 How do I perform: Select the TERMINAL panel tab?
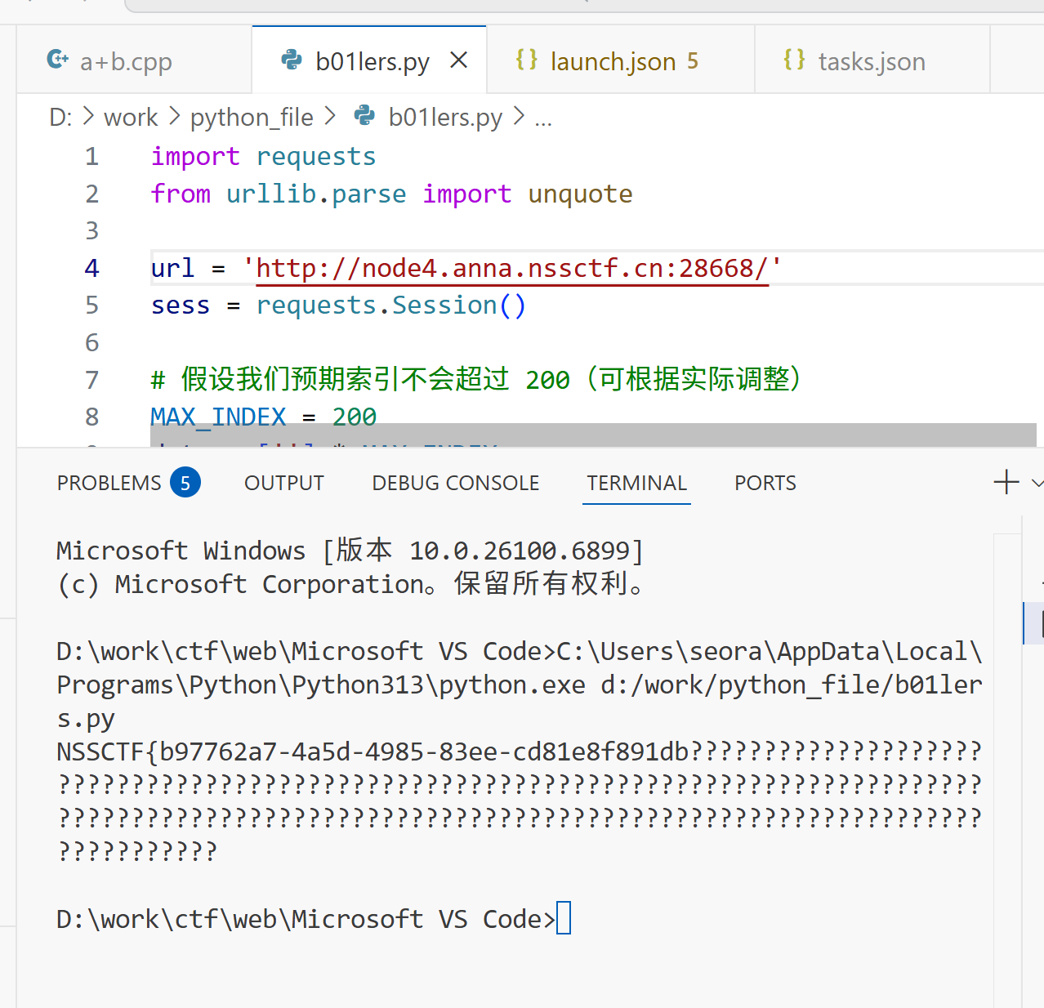click(636, 483)
